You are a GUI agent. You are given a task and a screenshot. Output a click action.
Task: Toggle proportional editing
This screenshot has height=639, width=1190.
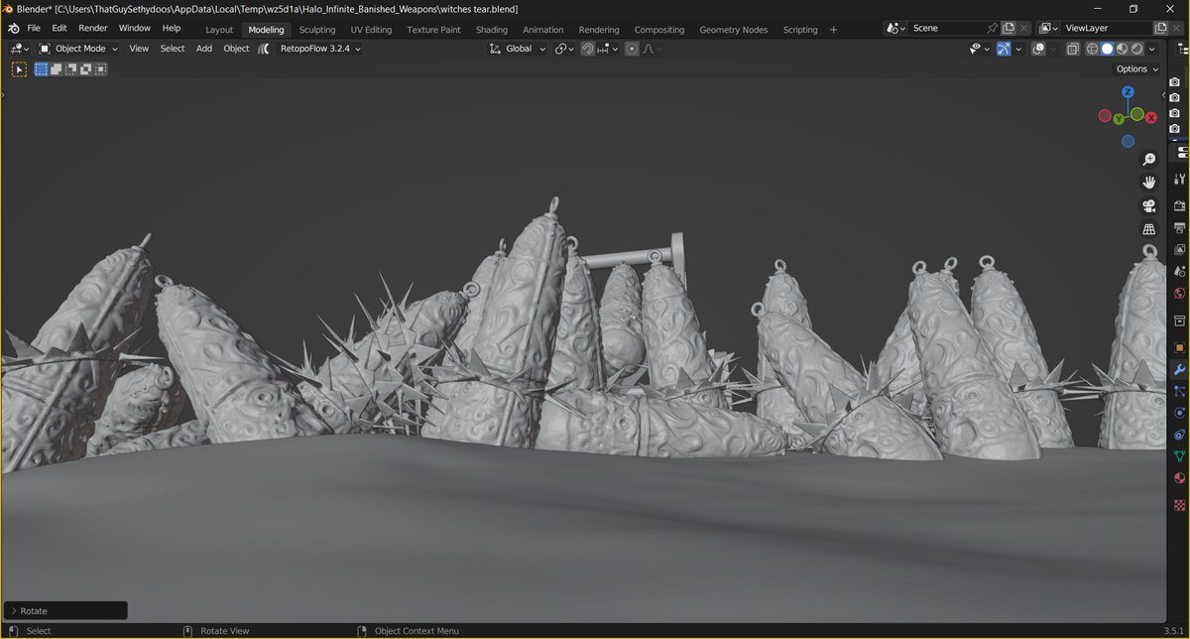tap(632, 49)
